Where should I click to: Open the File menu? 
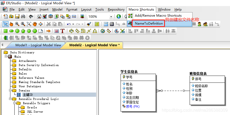click(12, 10)
